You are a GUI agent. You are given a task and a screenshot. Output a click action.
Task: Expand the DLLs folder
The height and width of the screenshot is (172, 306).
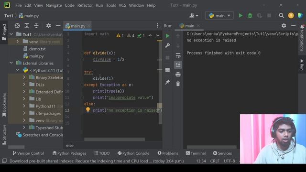[x=24, y=85]
